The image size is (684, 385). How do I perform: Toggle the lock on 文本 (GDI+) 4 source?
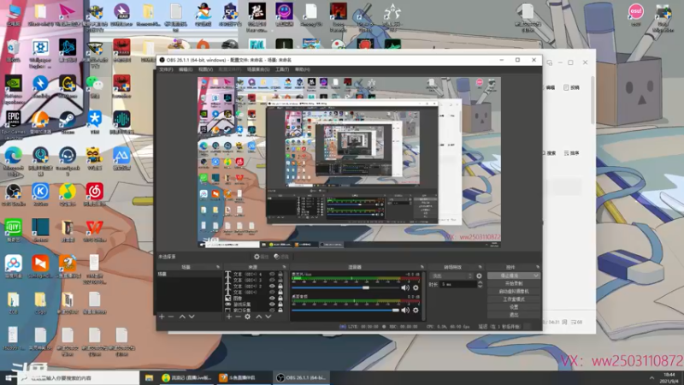(280, 274)
